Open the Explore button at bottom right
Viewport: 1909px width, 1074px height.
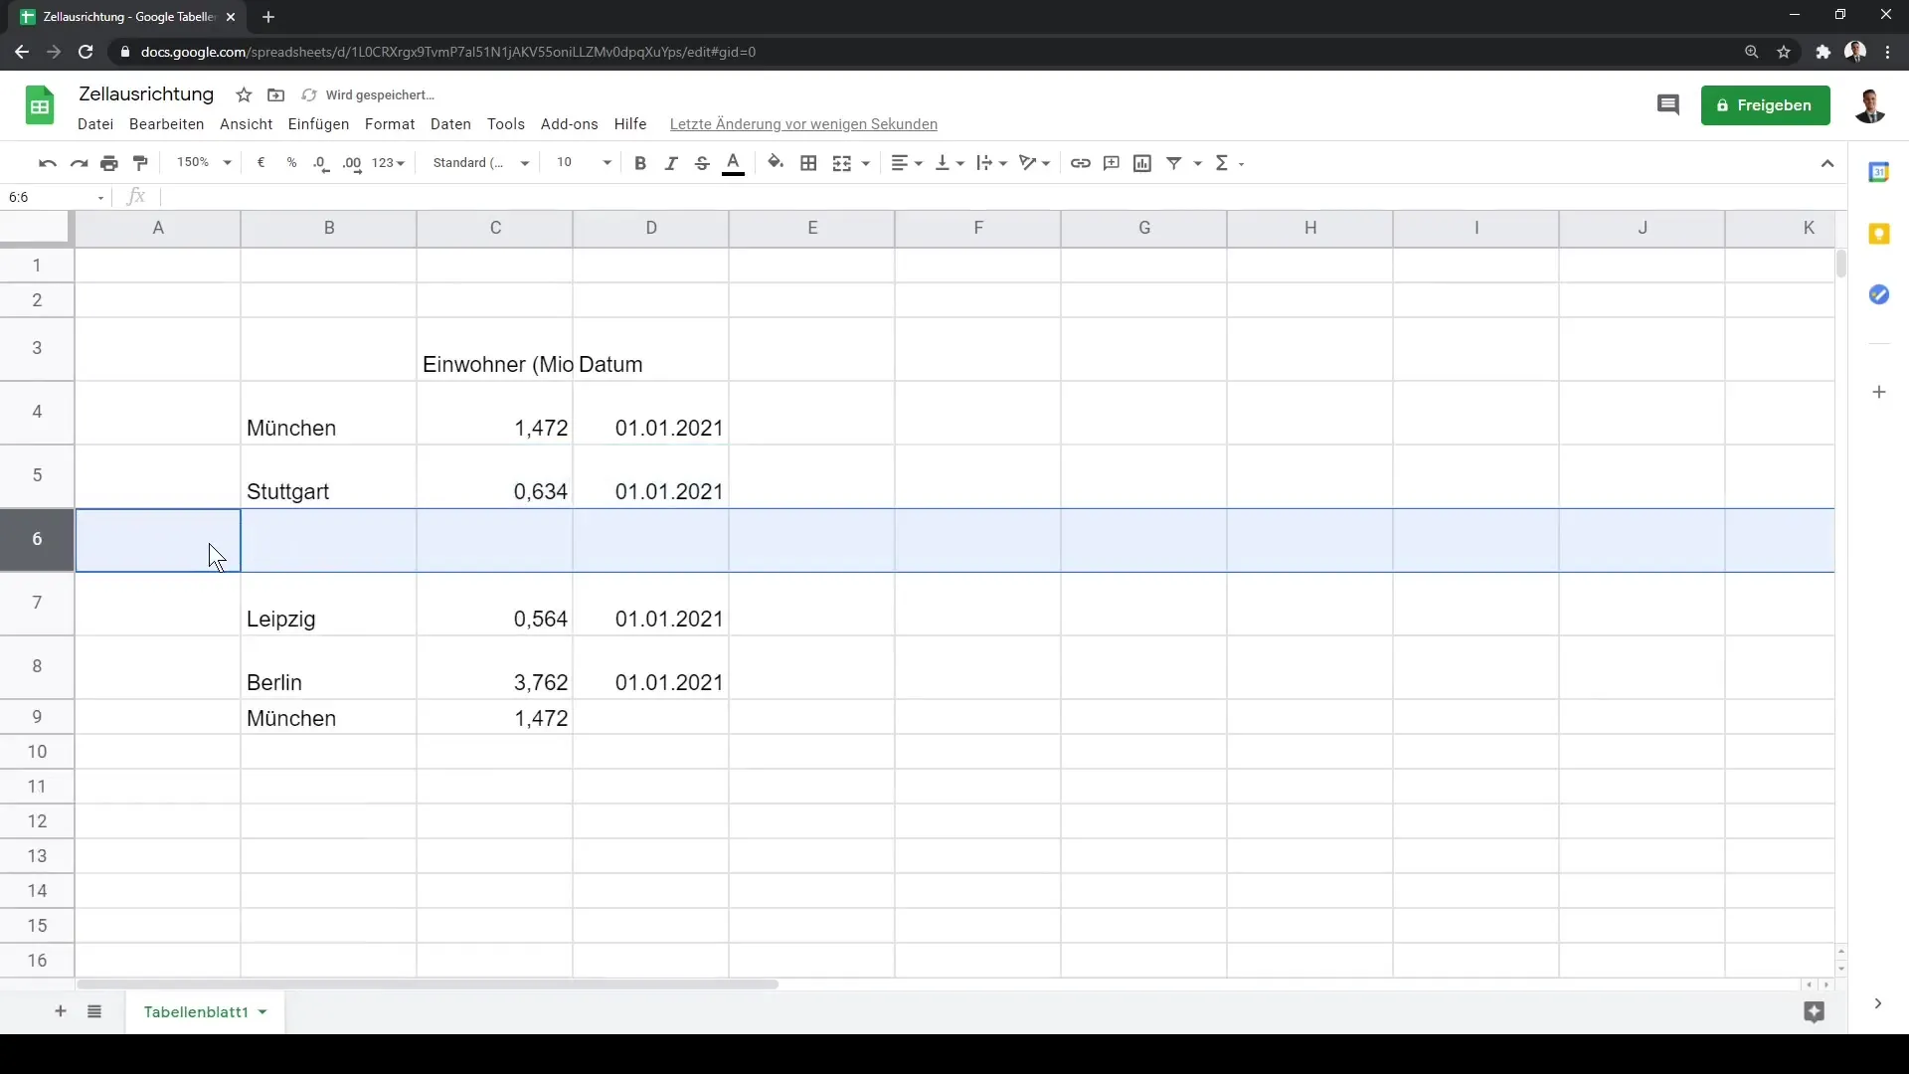pos(1814,1012)
